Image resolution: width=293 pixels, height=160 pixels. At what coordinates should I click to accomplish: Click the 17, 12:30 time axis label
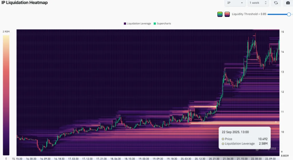tap(88, 159)
